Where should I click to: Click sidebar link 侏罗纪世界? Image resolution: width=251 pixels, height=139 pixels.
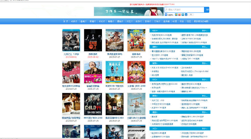click(x=156, y=88)
